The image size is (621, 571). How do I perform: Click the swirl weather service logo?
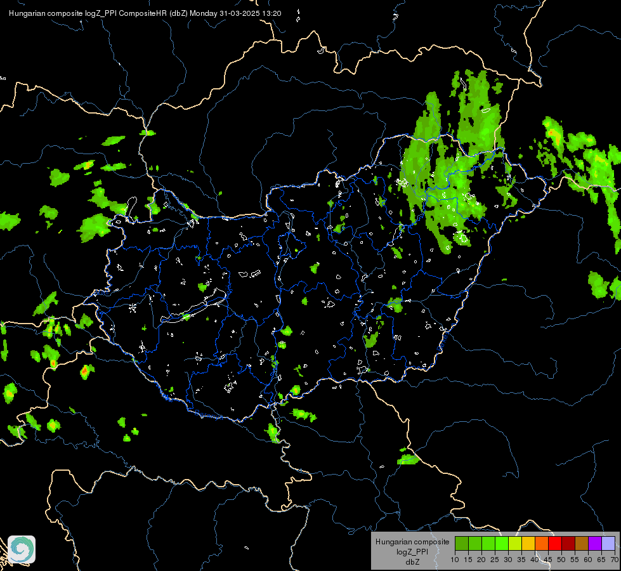[x=22, y=549]
